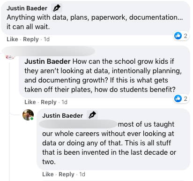Click the pen badge beside the "most of us taught" reply
Screen dimensions: 193x181
(92, 115)
